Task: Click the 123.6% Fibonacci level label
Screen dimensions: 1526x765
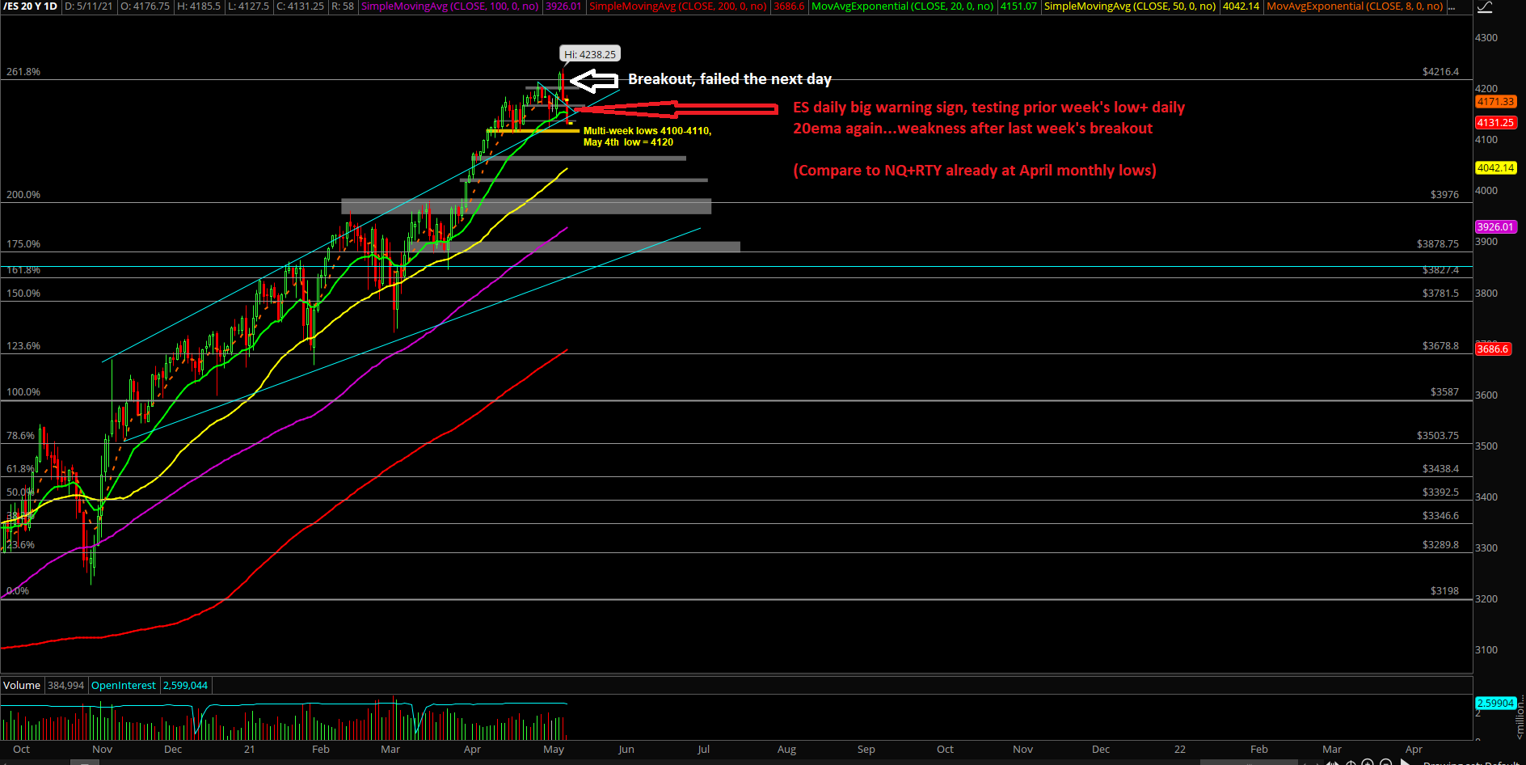Action: pos(23,346)
